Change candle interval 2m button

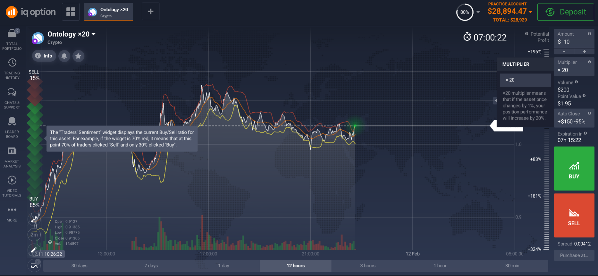pyautogui.click(x=34, y=235)
